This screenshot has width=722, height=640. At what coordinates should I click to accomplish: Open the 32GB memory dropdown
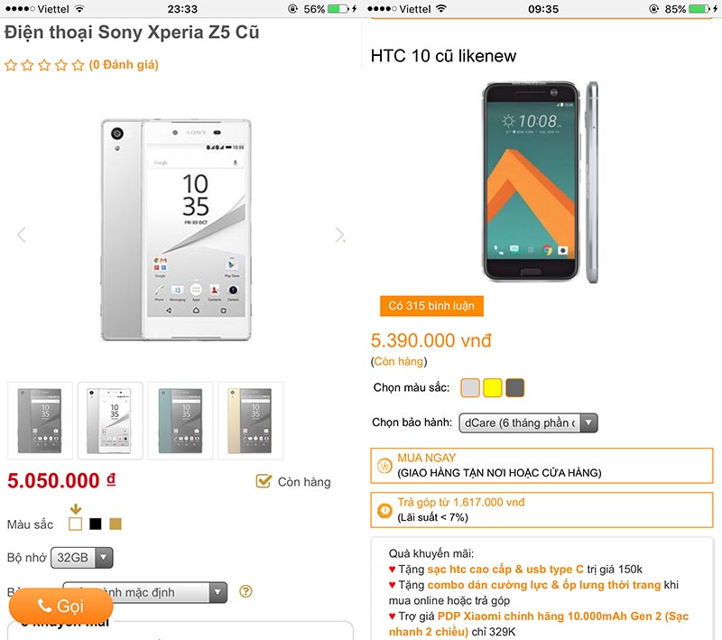click(82, 557)
